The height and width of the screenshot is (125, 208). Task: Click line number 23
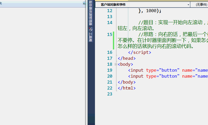[110, 94]
